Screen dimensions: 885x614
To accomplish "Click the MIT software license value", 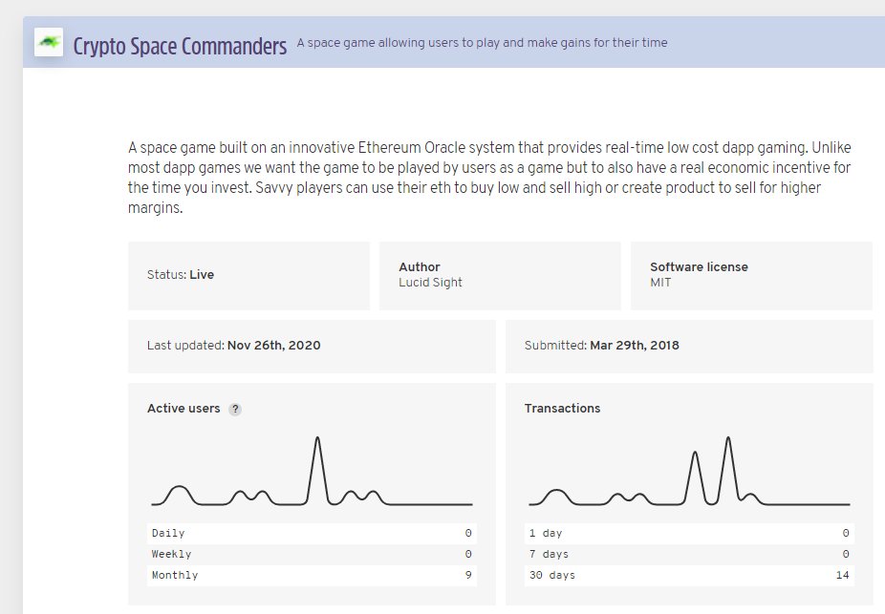I will tap(660, 283).
